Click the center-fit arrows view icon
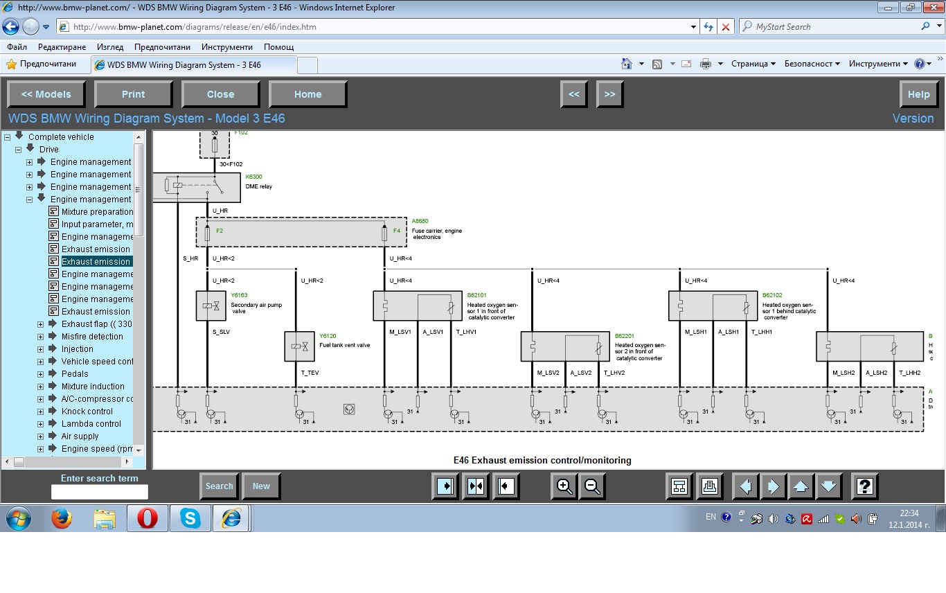The image size is (946, 593). pos(476,486)
